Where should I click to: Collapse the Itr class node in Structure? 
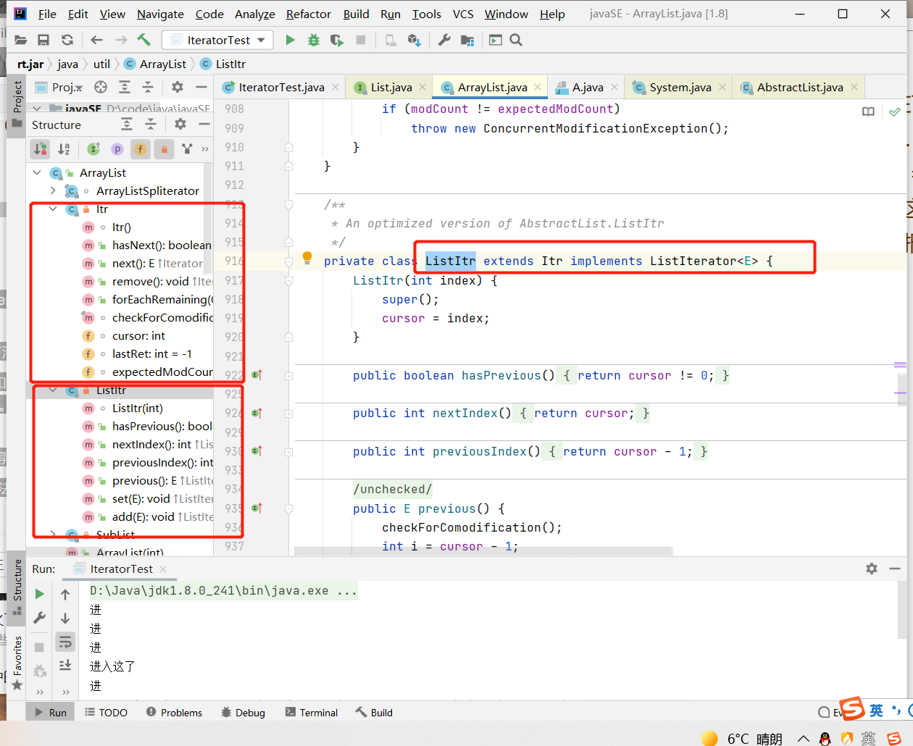53,209
